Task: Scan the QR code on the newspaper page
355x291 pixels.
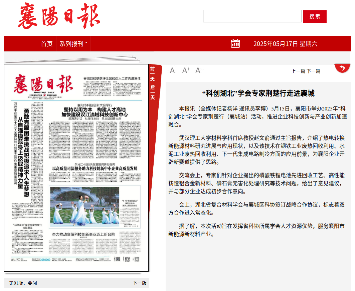Action: point(118,259)
